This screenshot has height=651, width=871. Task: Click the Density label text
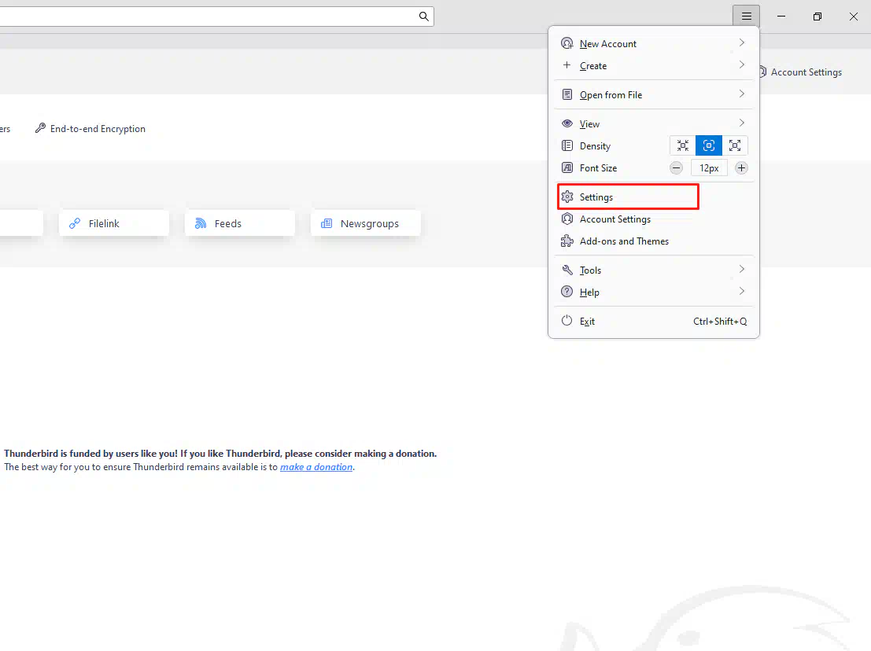(x=595, y=145)
